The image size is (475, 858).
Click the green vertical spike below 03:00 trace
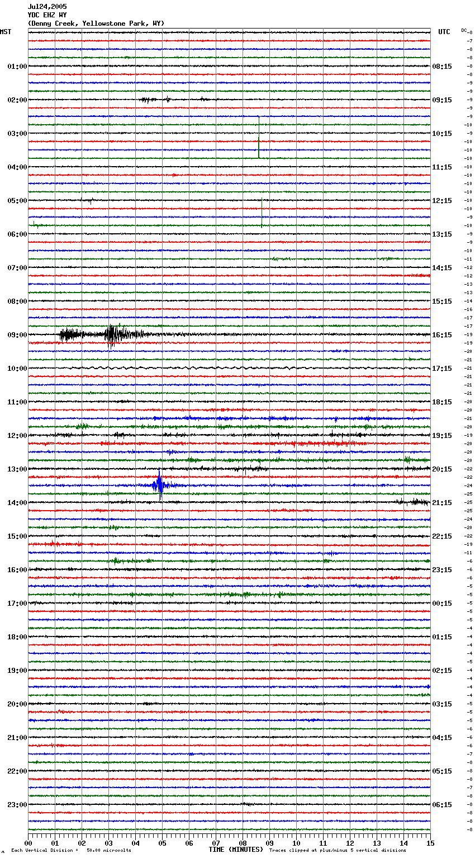259,138
